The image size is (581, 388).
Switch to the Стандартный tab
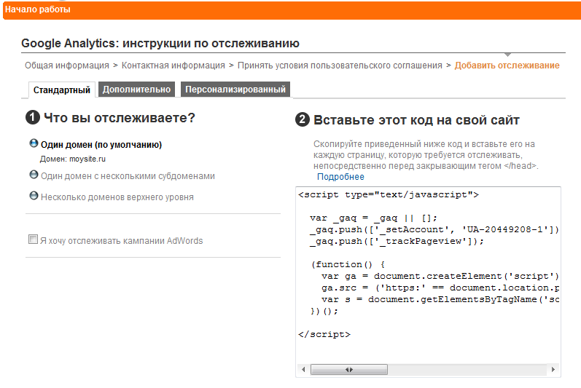tap(62, 90)
